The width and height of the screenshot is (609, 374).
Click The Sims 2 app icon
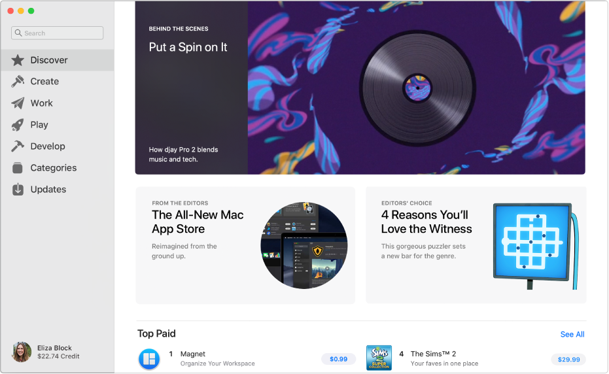tap(379, 358)
